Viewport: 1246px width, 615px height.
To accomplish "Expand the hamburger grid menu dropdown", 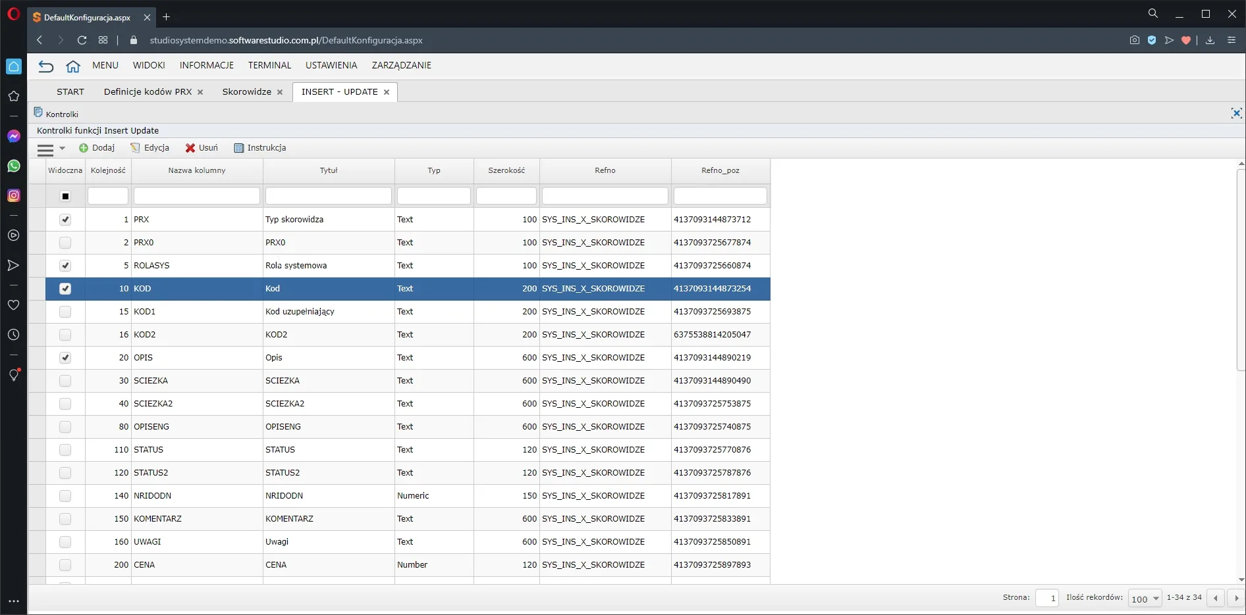I will pos(51,149).
